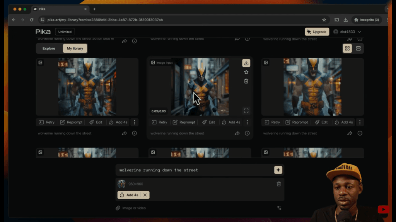The image size is (396, 222).
Task: Share the center video via arrow icon
Action: (237, 133)
